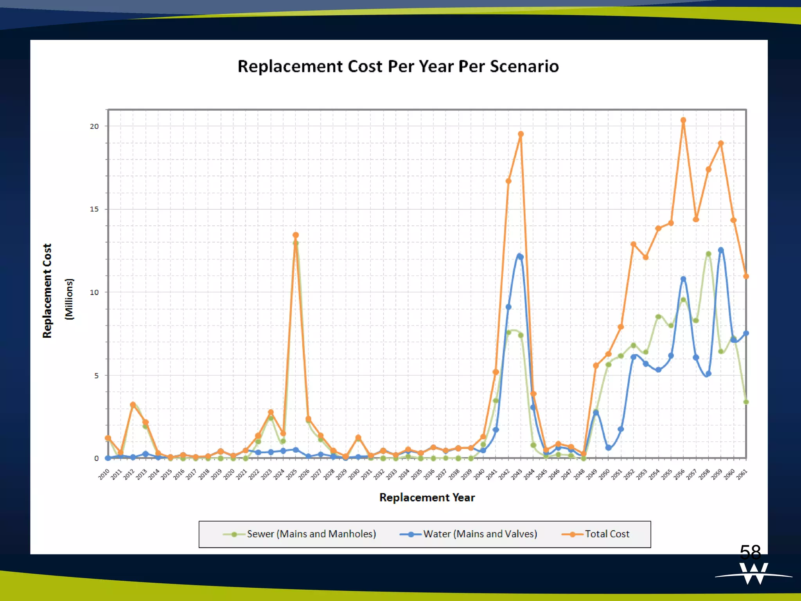This screenshot has height=601, width=801.
Task: Click the slide number 58
Action: click(x=750, y=552)
